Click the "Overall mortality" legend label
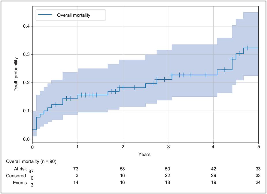The height and width of the screenshot is (194, 267). pos(74,15)
